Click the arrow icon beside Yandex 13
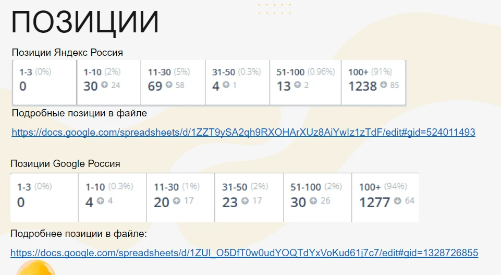Image resolution: width=501 pixels, height=275 pixels. coord(298,85)
